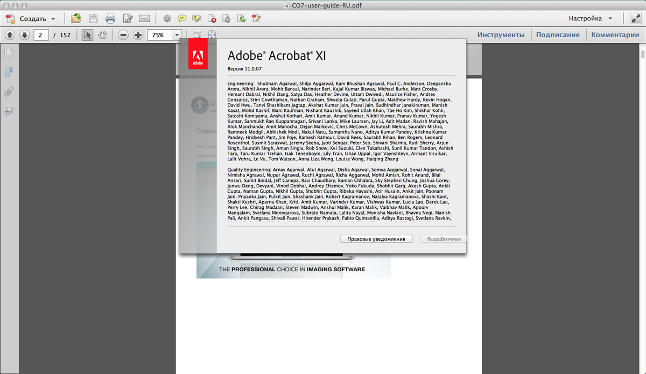Viewport: 646px width, 374px height.
Task: Activate the Hand pan tool
Action: (102, 35)
